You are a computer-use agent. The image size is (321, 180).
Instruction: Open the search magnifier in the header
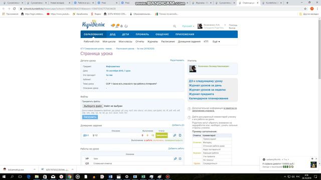click(175, 26)
